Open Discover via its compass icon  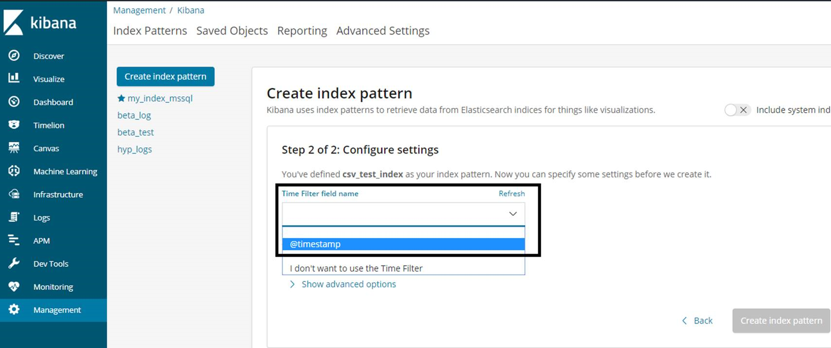pos(14,55)
